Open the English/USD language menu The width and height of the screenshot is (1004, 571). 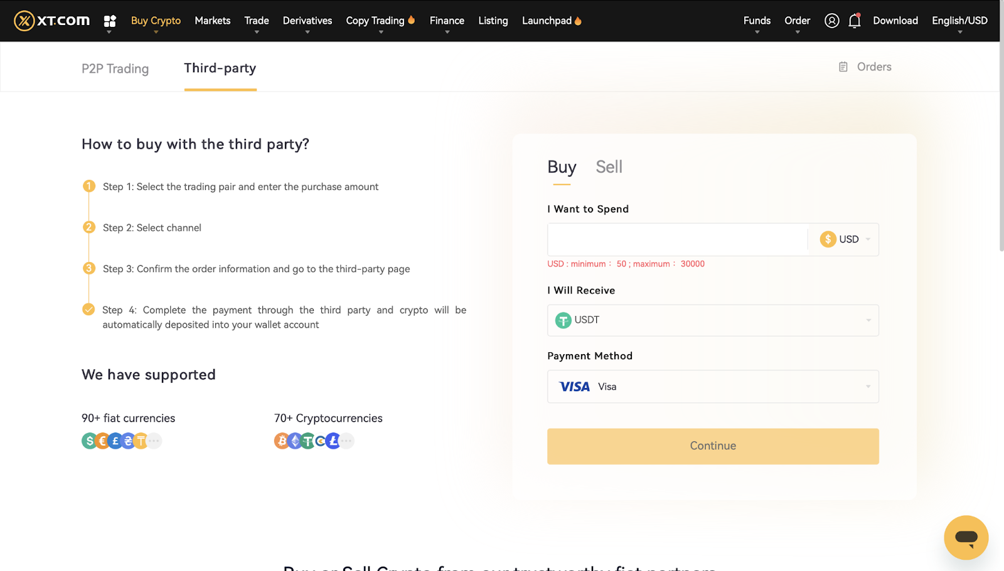pyautogui.click(x=959, y=21)
